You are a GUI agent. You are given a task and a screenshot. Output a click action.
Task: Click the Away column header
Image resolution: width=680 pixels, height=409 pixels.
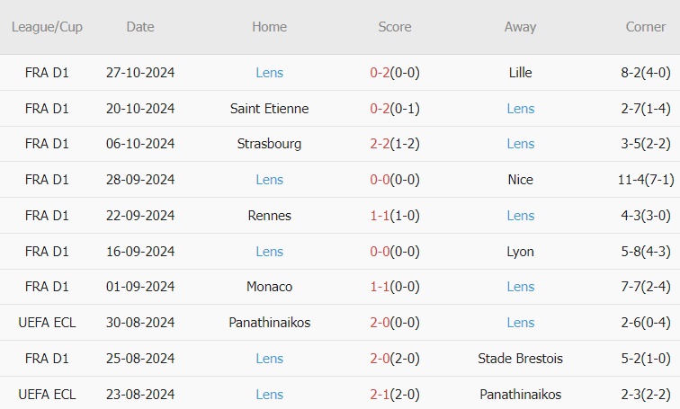pyautogui.click(x=520, y=27)
